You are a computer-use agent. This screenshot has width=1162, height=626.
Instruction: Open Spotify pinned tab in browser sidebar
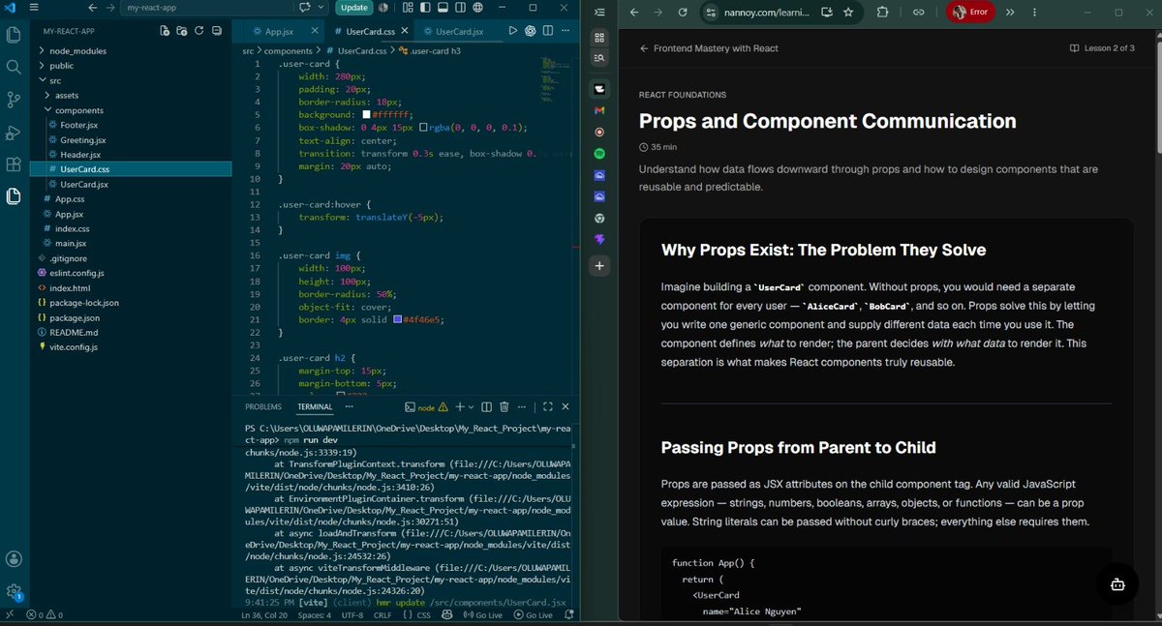599,154
